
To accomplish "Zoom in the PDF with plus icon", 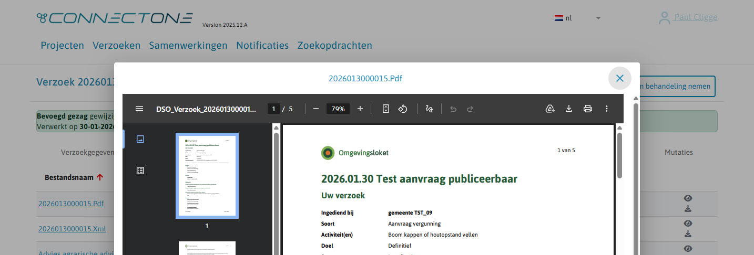I will click(360, 109).
